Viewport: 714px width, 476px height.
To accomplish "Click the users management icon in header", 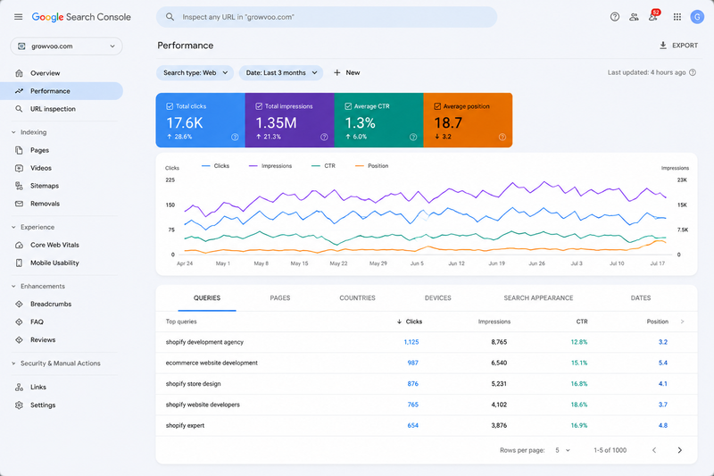I will pos(634,17).
